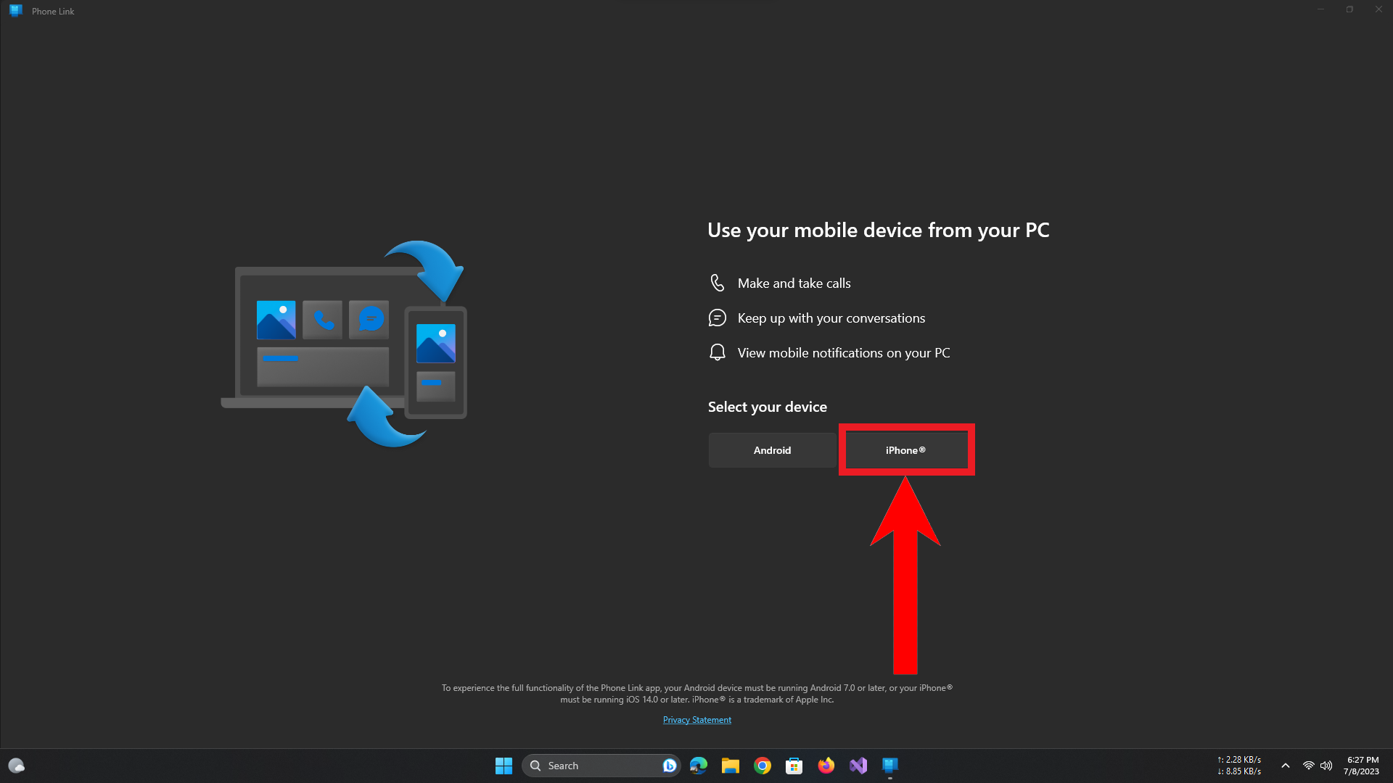The image size is (1393, 783).
Task: Click the Phone Link app icon in title bar
Action: click(x=15, y=11)
